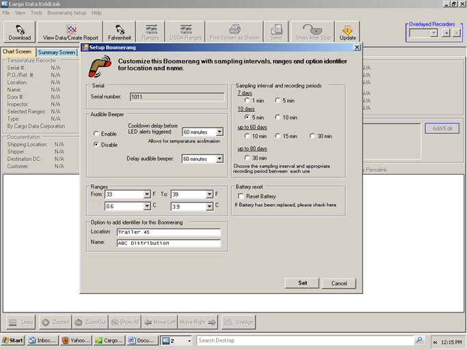This screenshot has width=467, height=350.
Task: Open View Data/Create Report tool
Action: pyautogui.click(x=70, y=32)
